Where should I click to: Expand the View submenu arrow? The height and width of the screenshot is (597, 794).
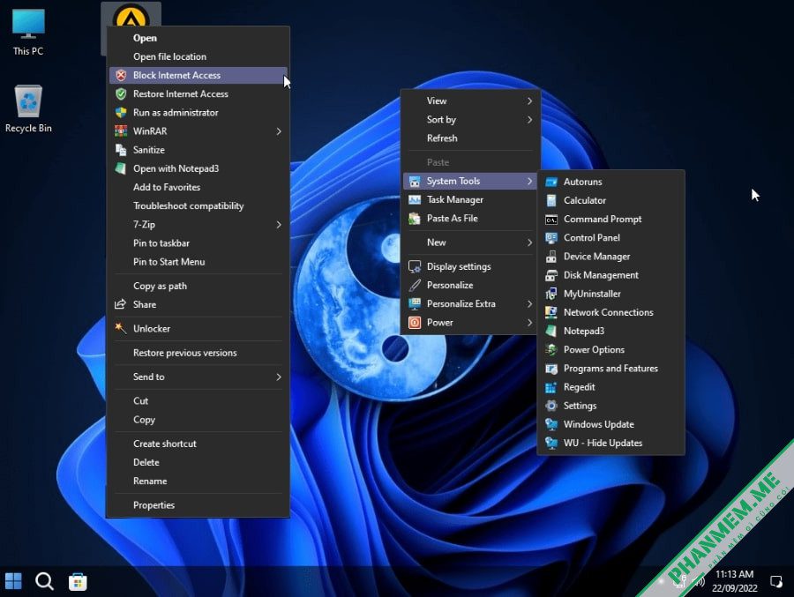pos(529,101)
